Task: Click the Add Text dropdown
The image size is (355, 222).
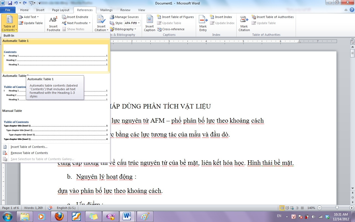Action: (29, 17)
